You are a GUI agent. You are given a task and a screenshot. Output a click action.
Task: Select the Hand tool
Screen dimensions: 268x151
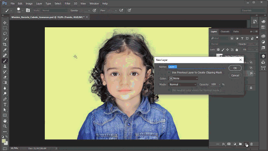[x=5, y=121]
